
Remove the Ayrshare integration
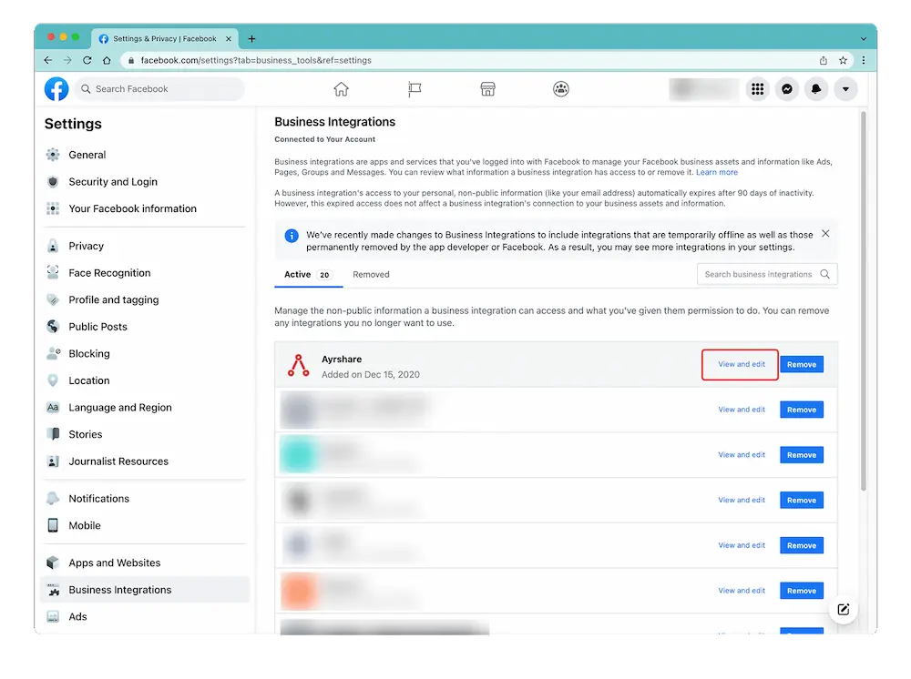tap(802, 364)
